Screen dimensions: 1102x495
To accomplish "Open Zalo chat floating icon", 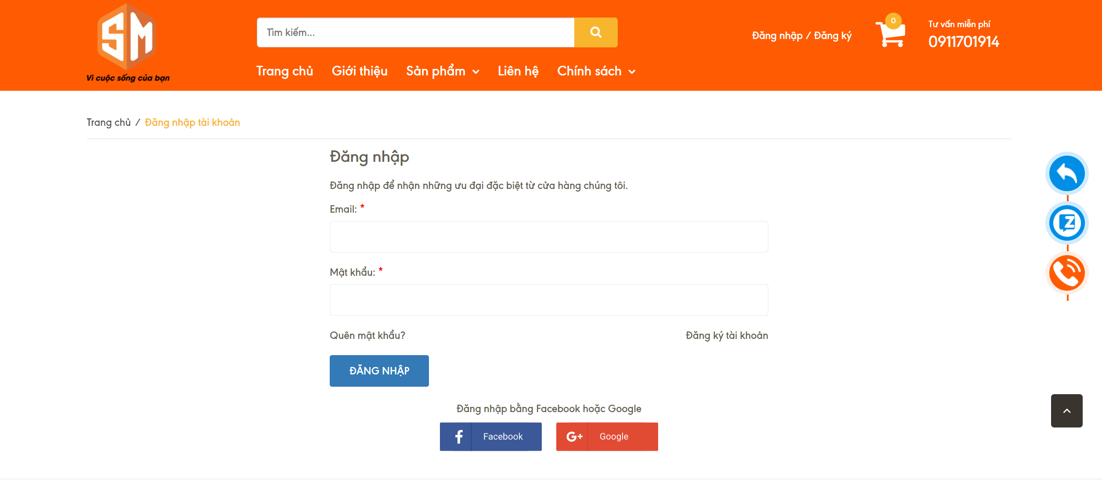I will pos(1067,223).
